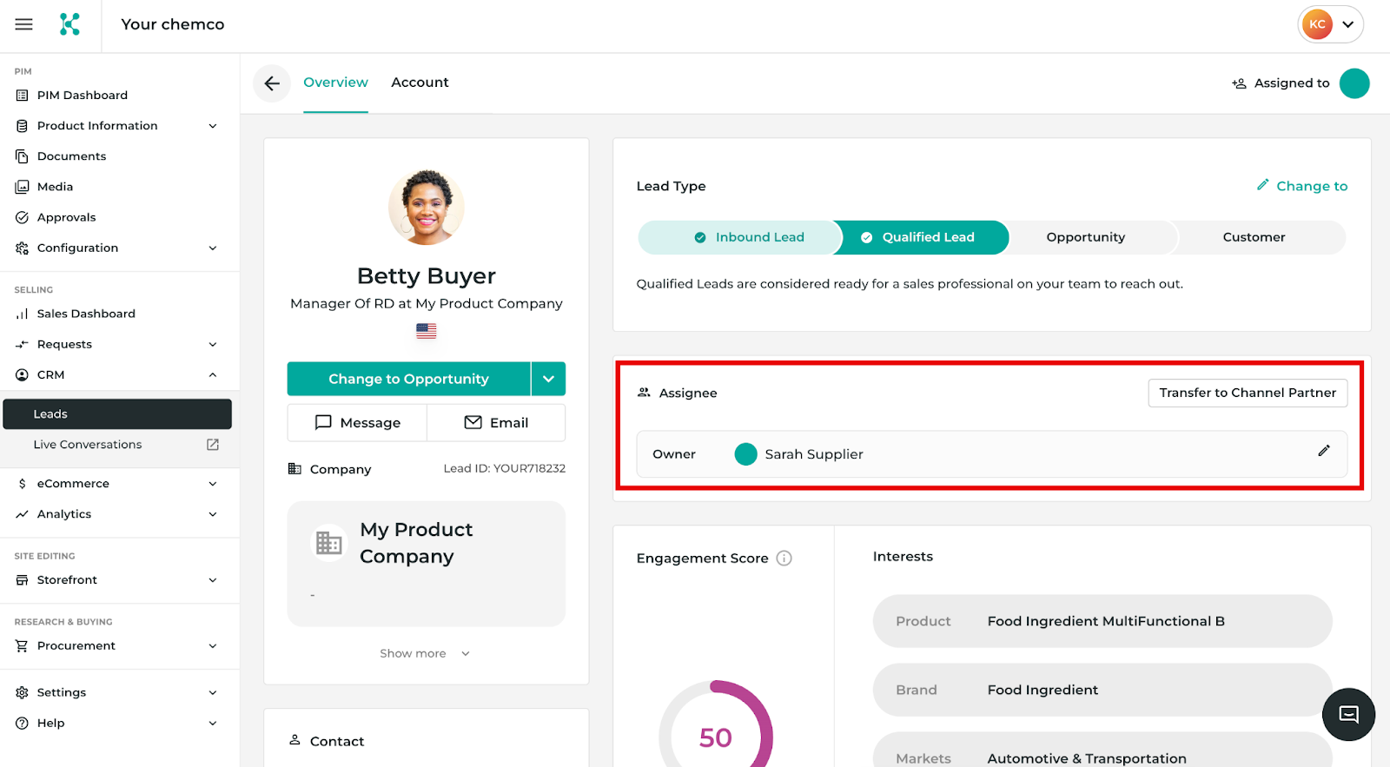This screenshot has width=1390, height=767.
Task: Click the back arrow button
Action: click(272, 83)
